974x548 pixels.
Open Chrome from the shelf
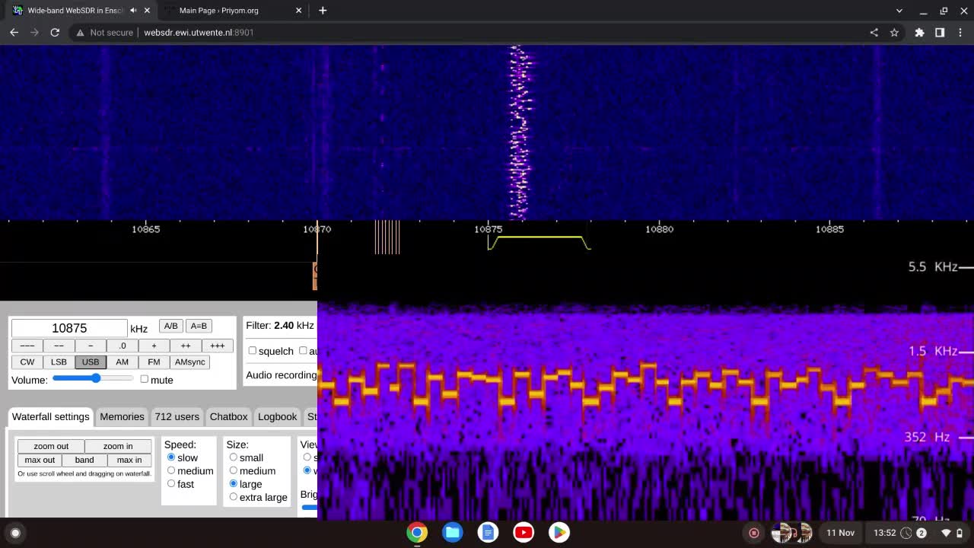tap(417, 533)
